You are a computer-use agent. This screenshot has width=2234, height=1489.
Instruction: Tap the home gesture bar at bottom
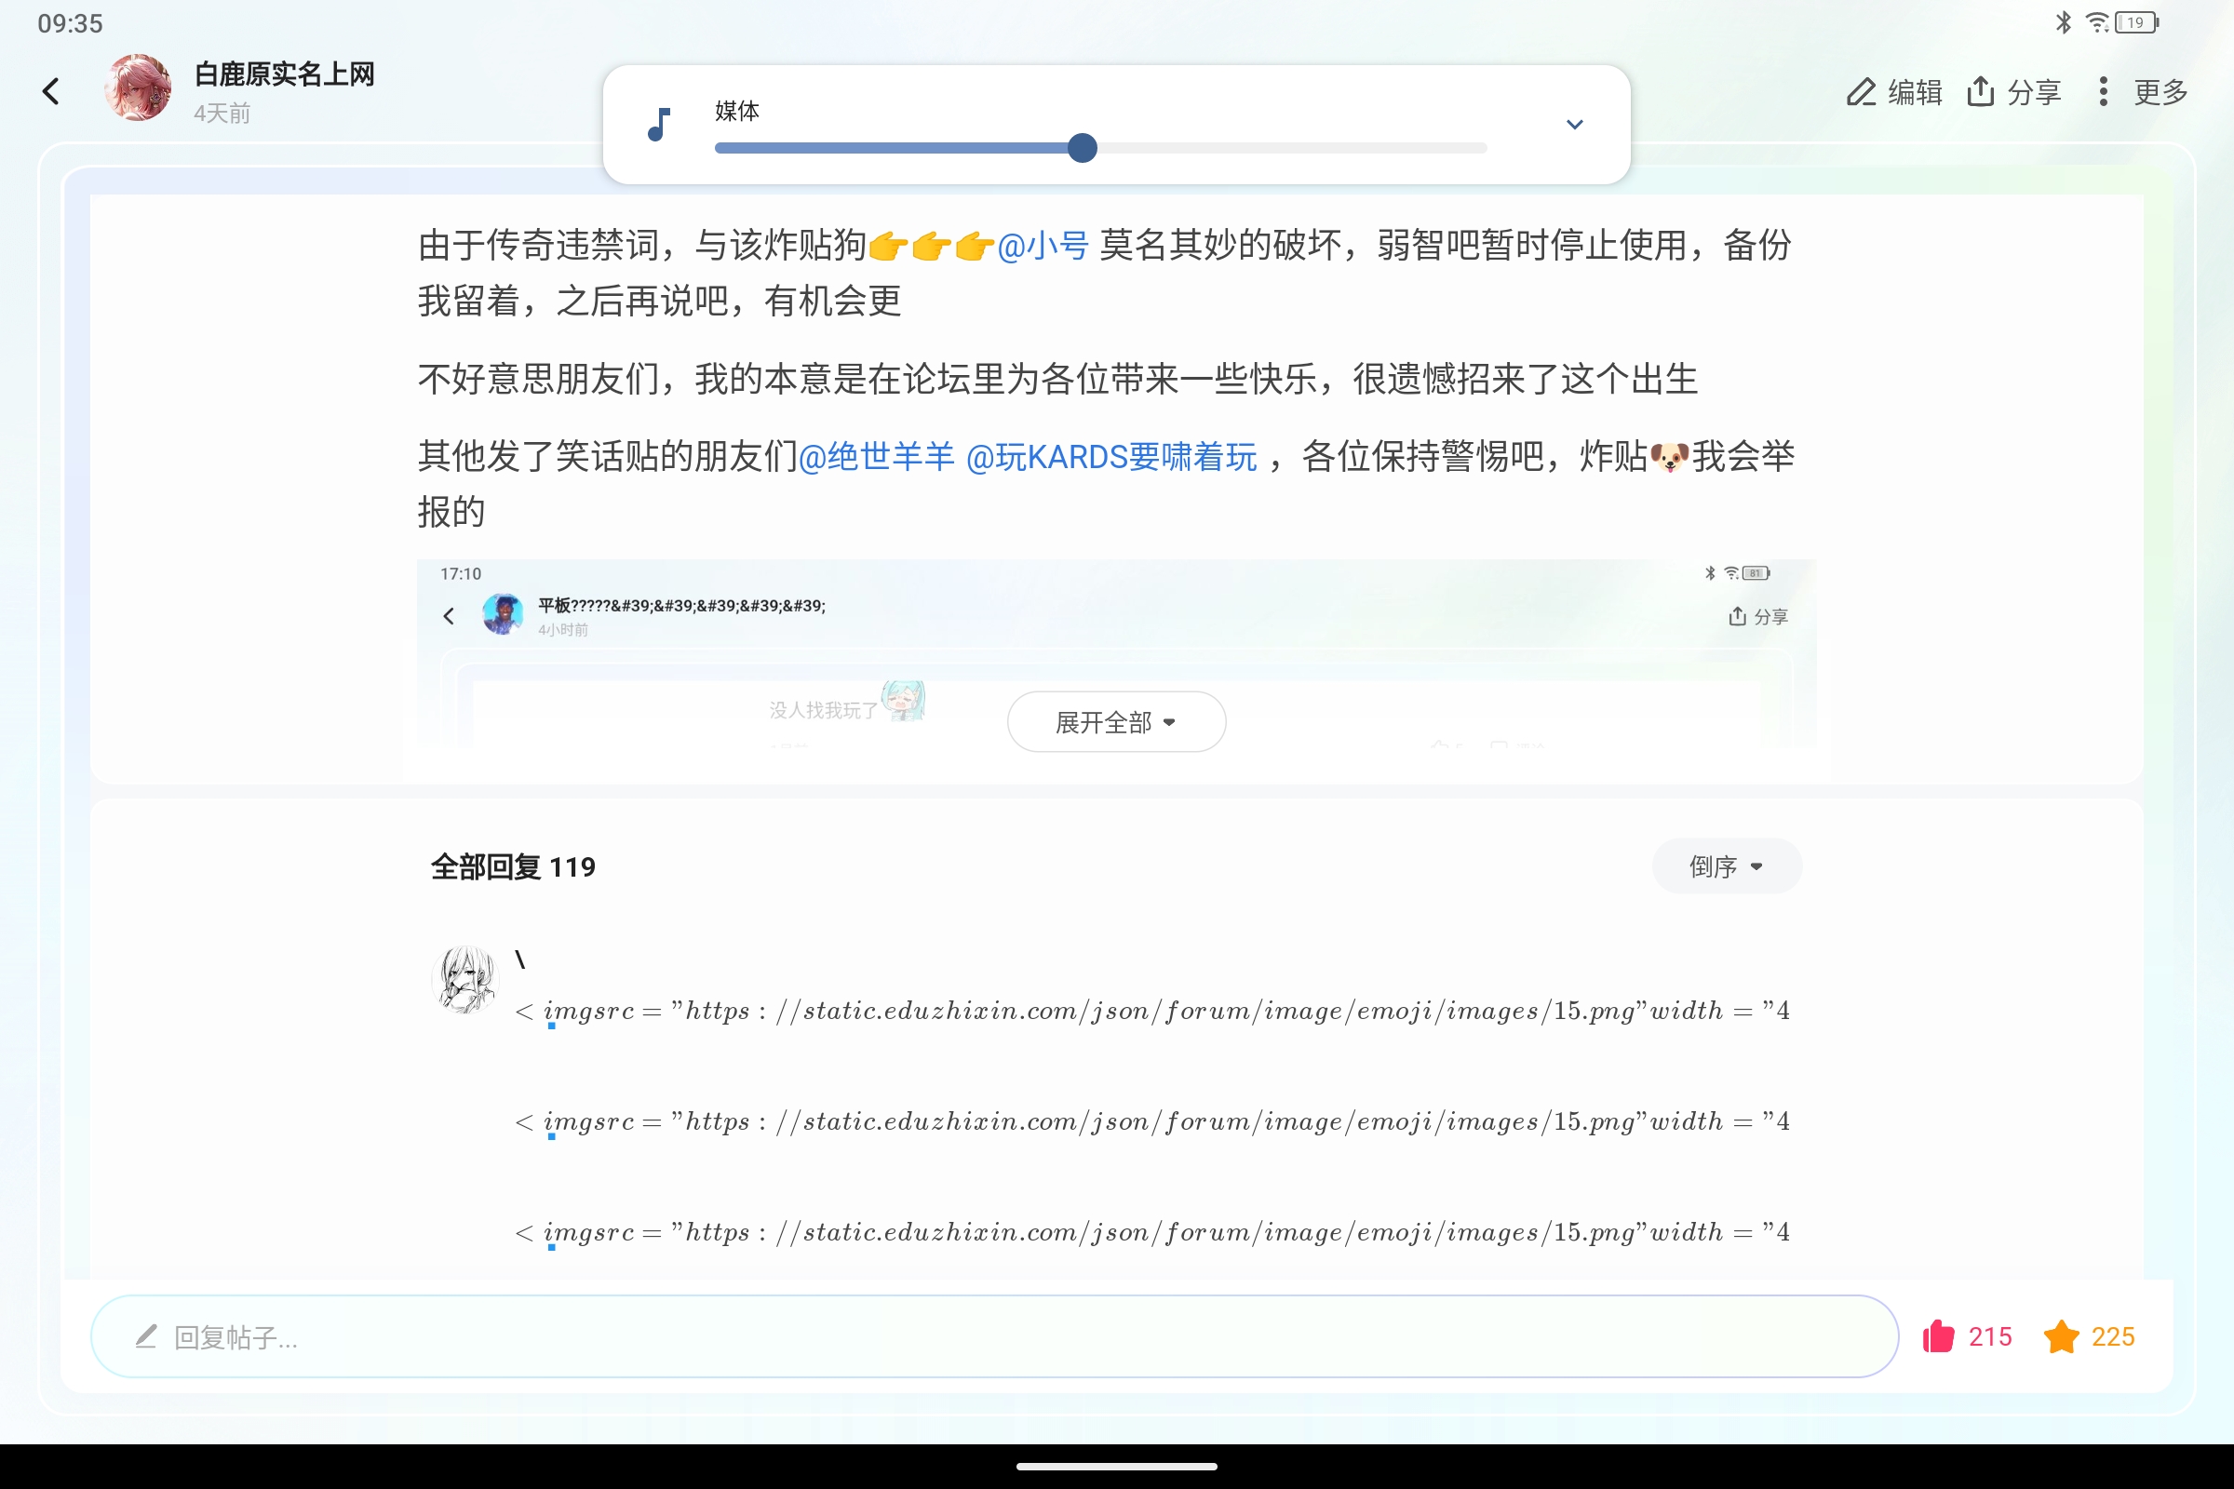[x=1116, y=1467]
